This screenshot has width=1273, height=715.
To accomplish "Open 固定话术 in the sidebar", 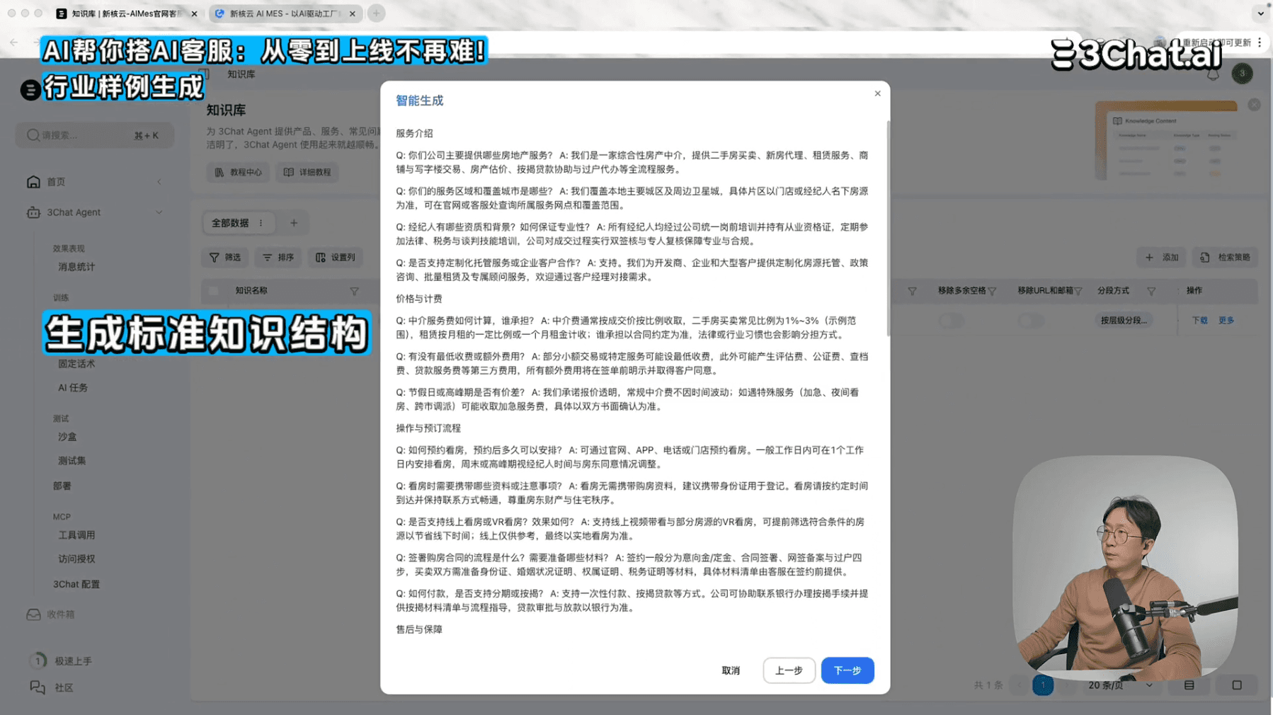I will coord(76,364).
